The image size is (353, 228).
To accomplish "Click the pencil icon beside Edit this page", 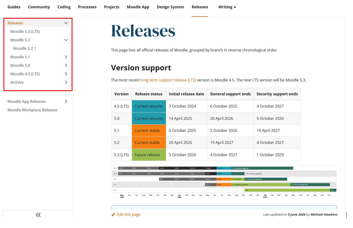I will 113,215.
